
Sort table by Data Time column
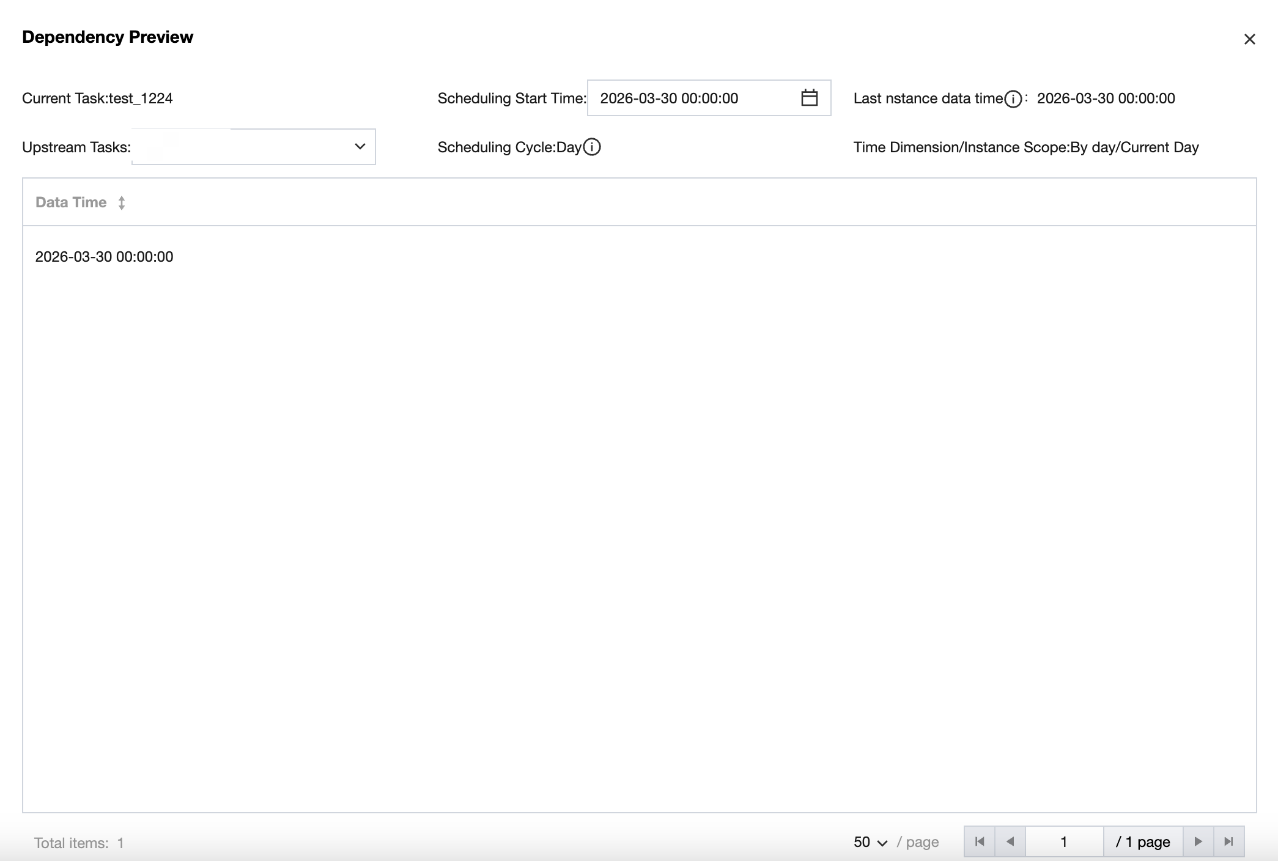coord(122,202)
